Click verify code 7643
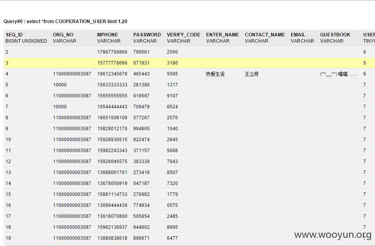Screen dimensions: 375x246 [x=172, y=162]
